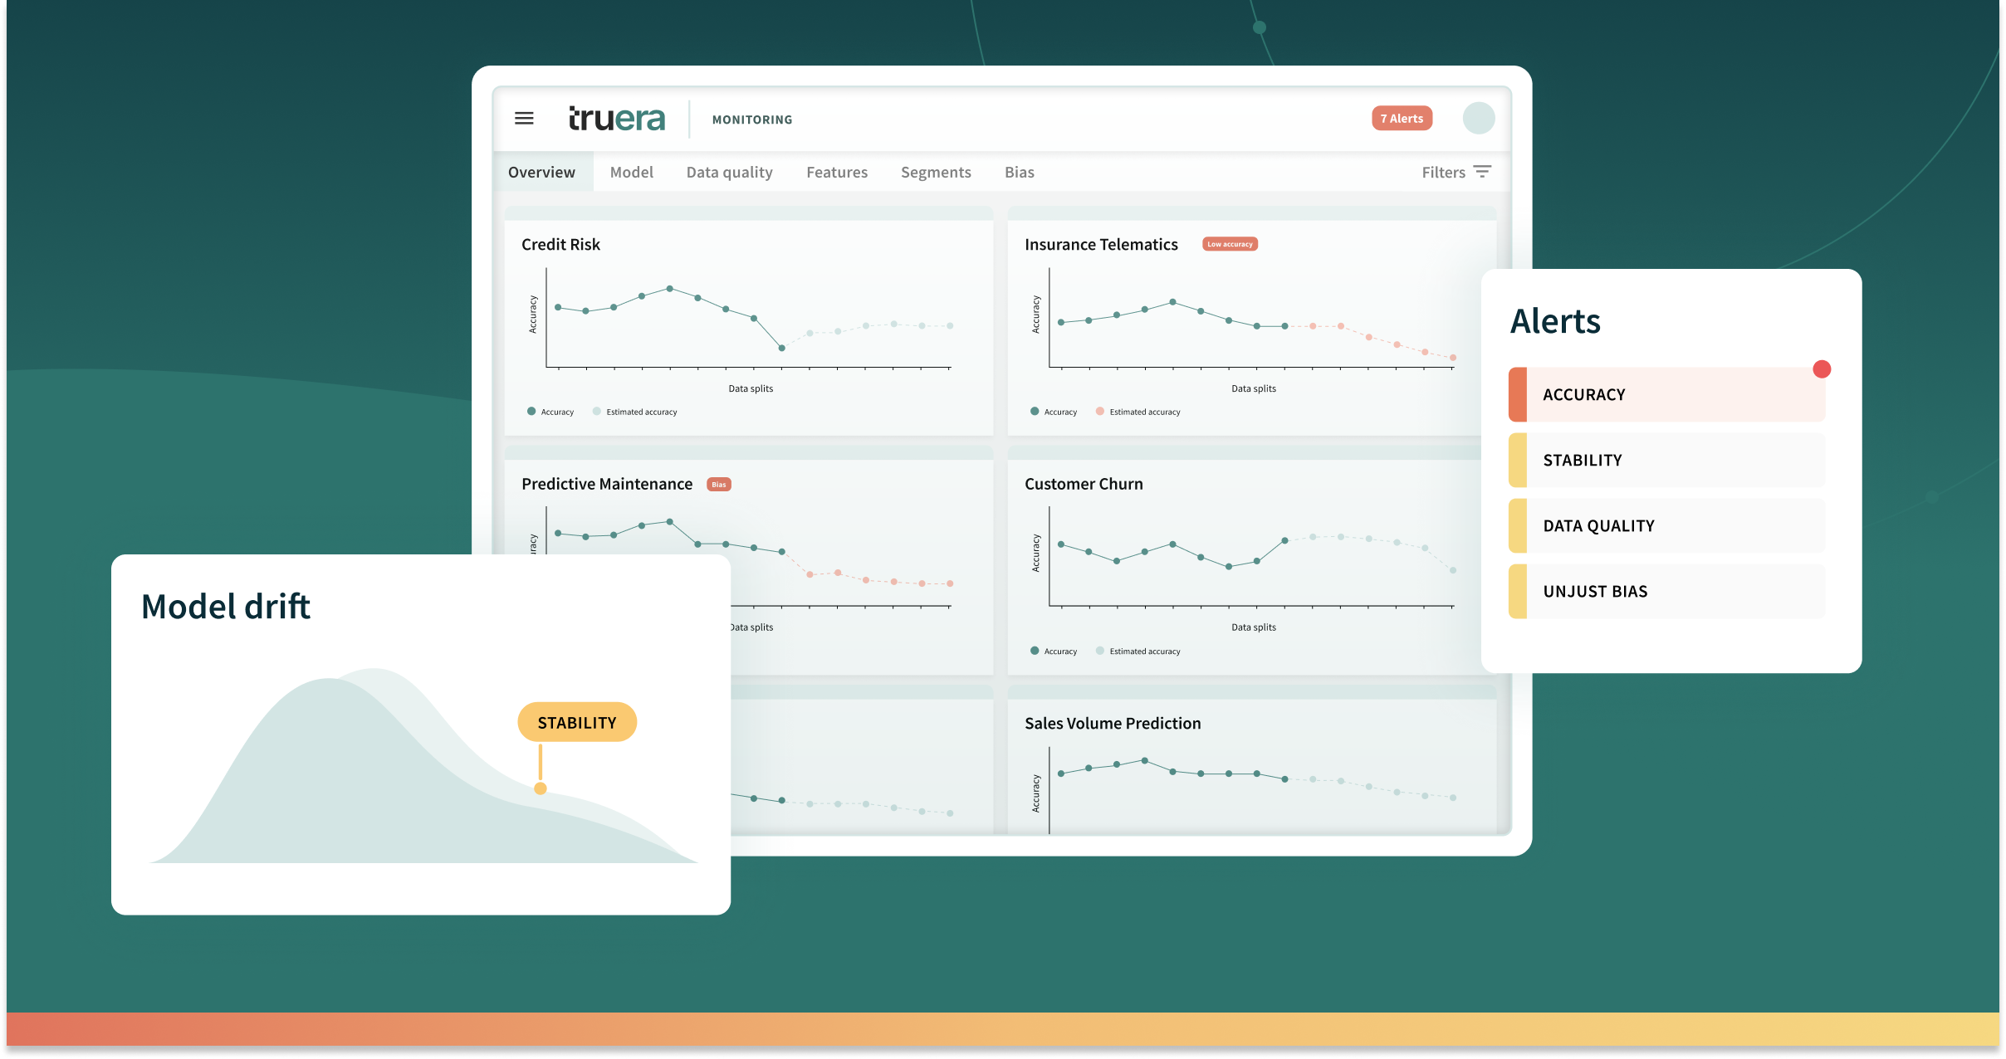Select the Bias tab in the navigation
The height and width of the screenshot is (1059, 2006).
pyautogui.click(x=1021, y=173)
